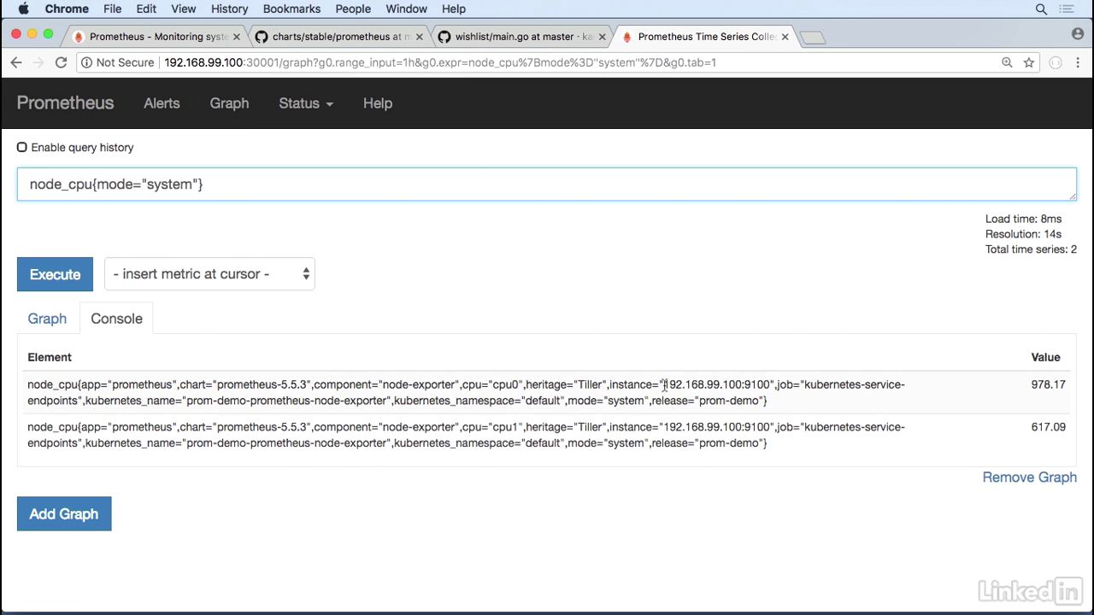Close the Prometheus - Monitoring system tab
This screenshot has width=1094, height=615.
[x=237, y=37]
